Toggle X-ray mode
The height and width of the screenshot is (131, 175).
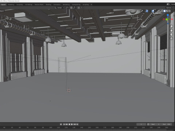pyautogui.click(x=159, y=11)
